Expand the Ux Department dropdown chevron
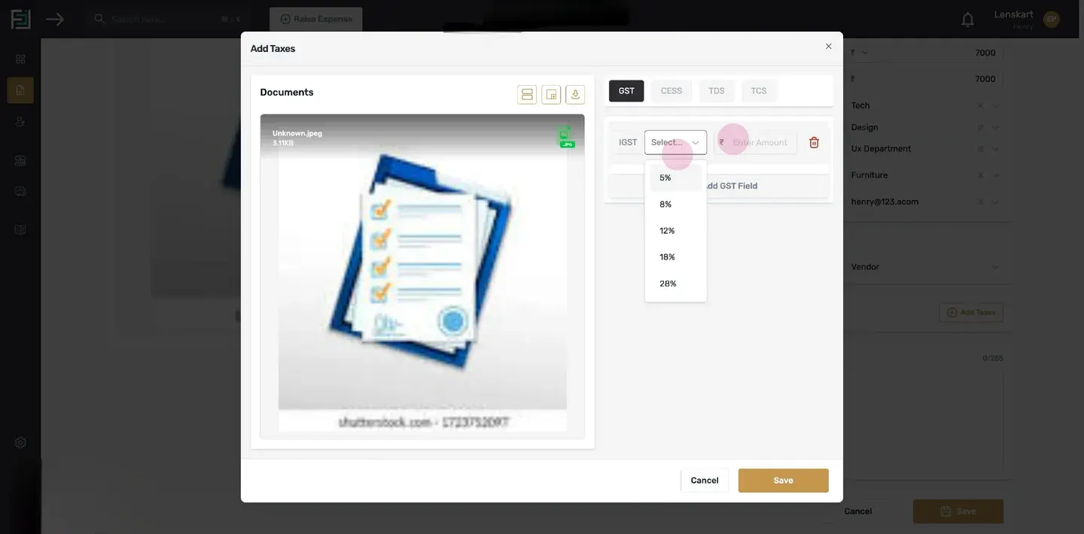This screenshot has height=534, width=1084. coord(996,149)
